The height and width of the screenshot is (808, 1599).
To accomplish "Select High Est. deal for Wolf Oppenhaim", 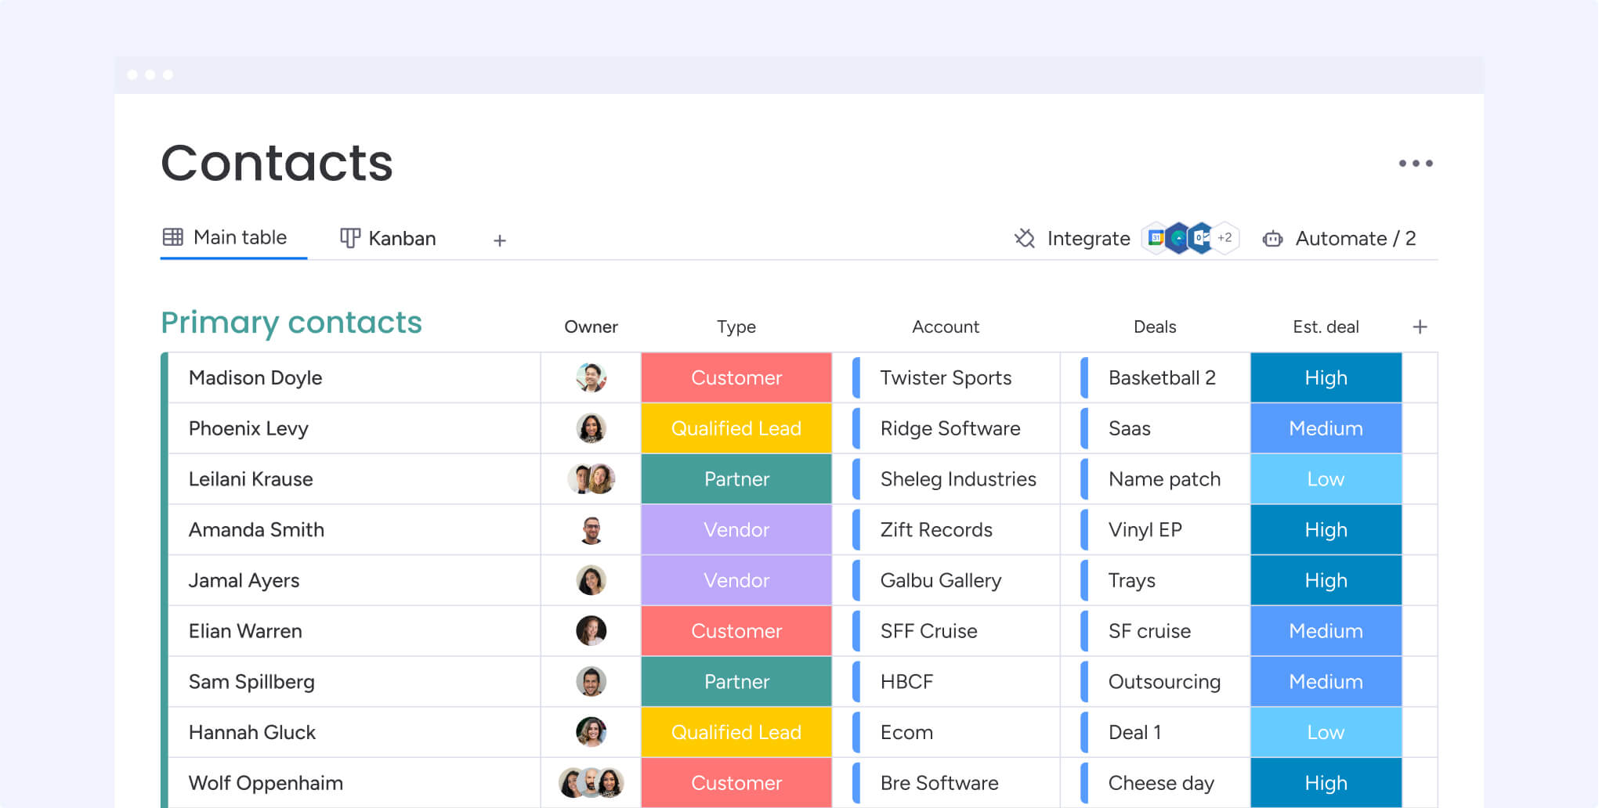I will pos(1325,783).
